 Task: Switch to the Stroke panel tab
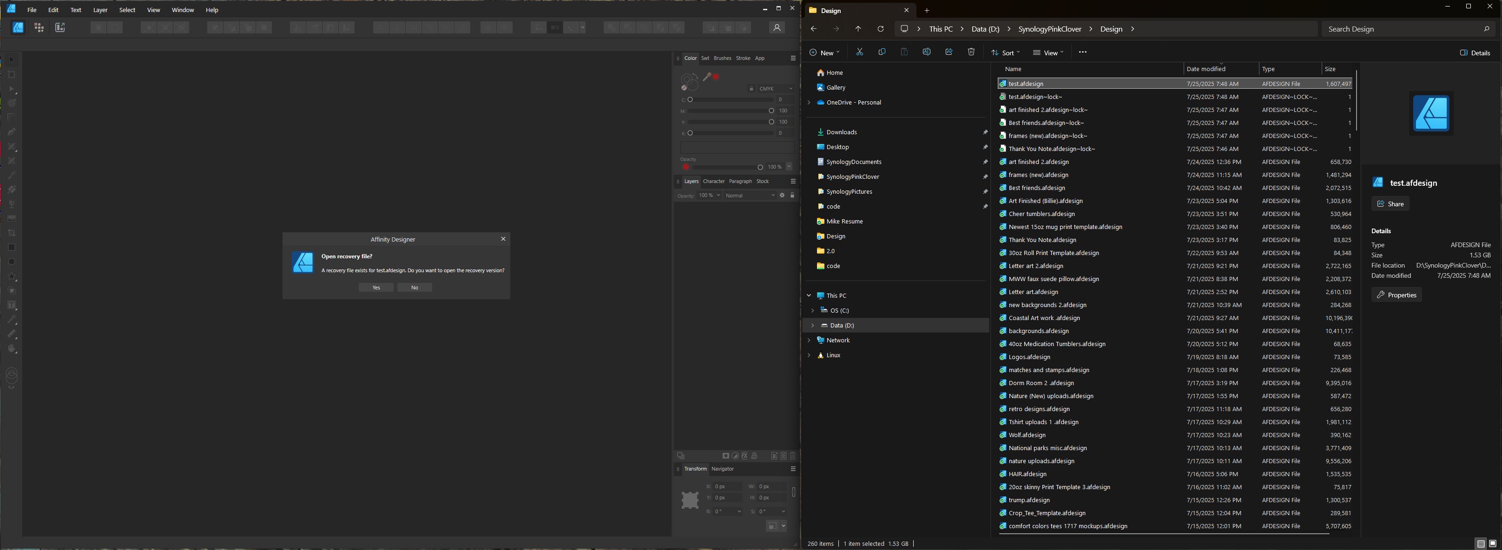pyautogui.click(x=743, y=58)
